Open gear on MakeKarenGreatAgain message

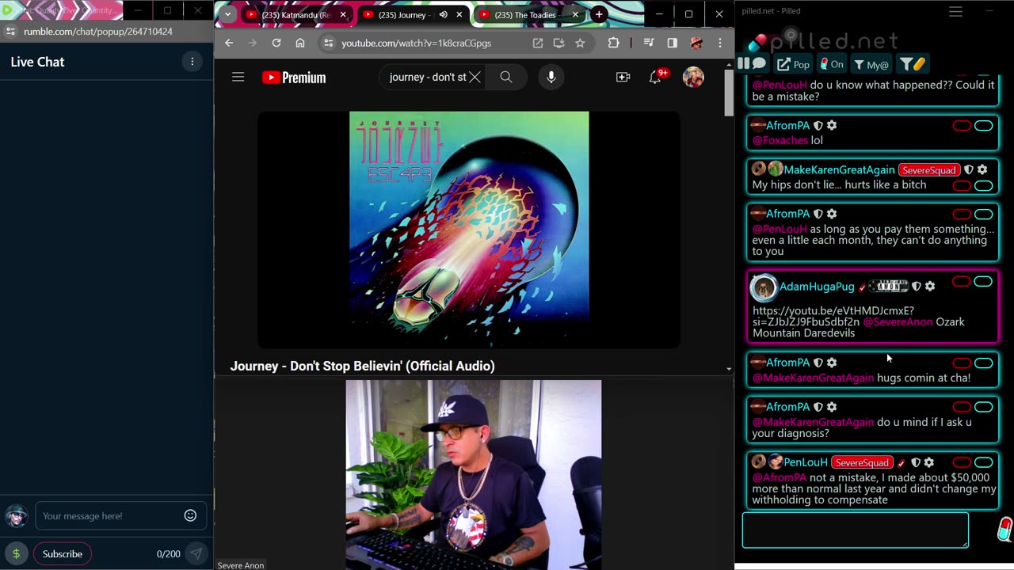(982, 169)
